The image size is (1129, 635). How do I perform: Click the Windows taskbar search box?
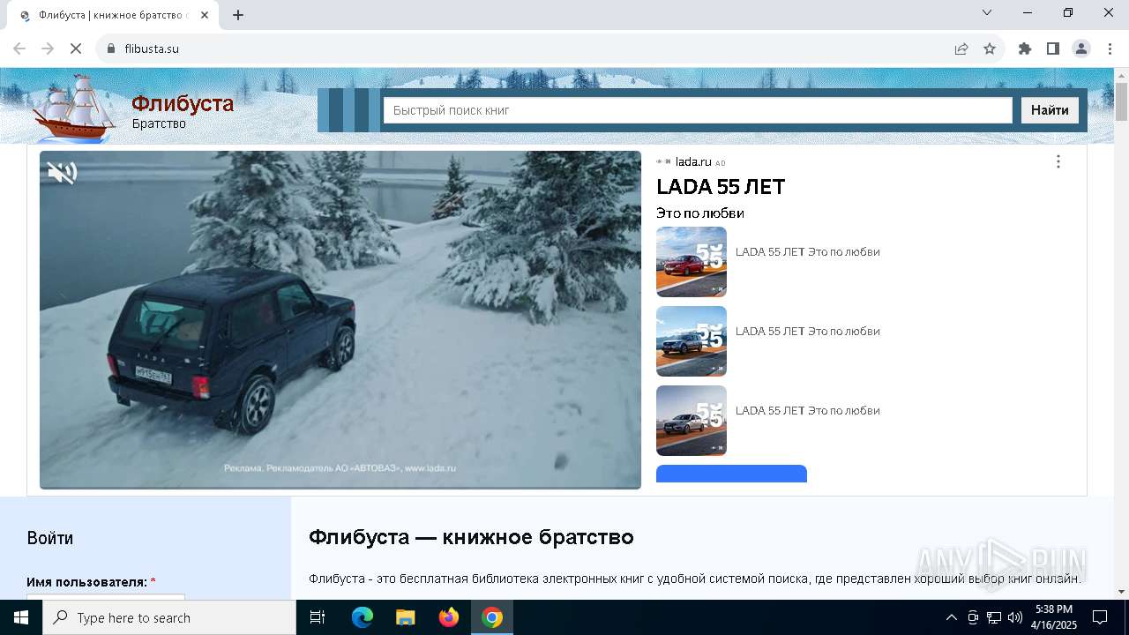pos(169,617)
